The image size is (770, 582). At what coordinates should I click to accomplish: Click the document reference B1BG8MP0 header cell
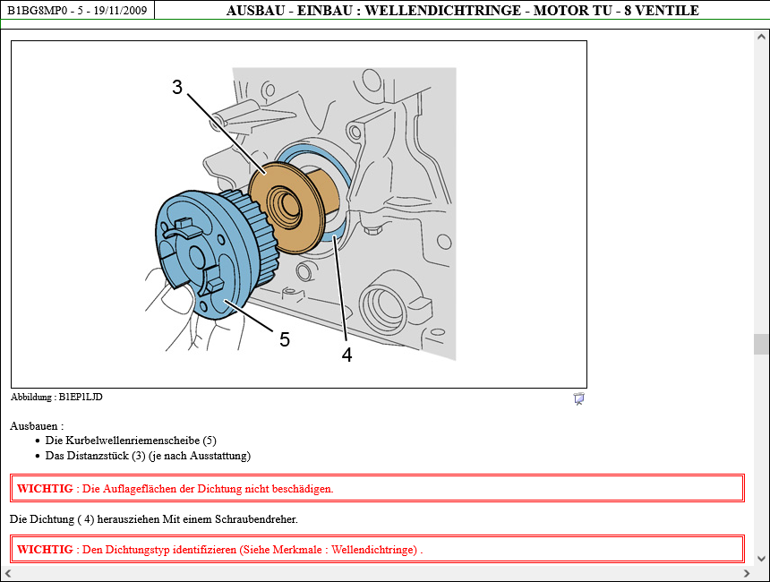(x=77, y=10)
